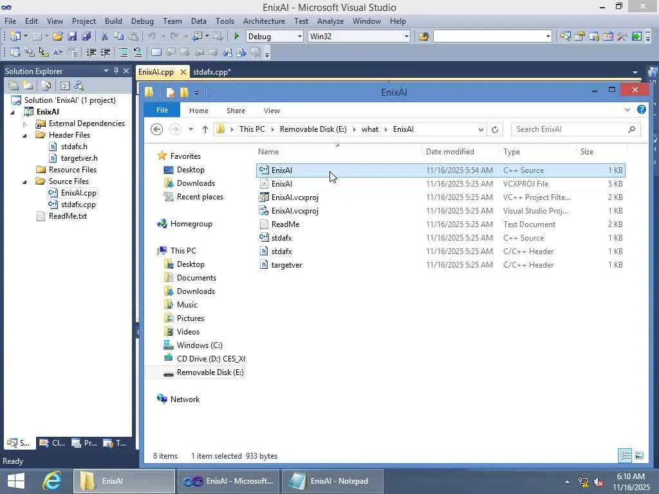The image size is (659, 494).
Task: Click the Save floppy disk icon
Action: tap(72, 36)
